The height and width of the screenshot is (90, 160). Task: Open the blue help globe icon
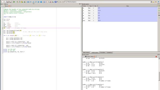click(55, 2)
